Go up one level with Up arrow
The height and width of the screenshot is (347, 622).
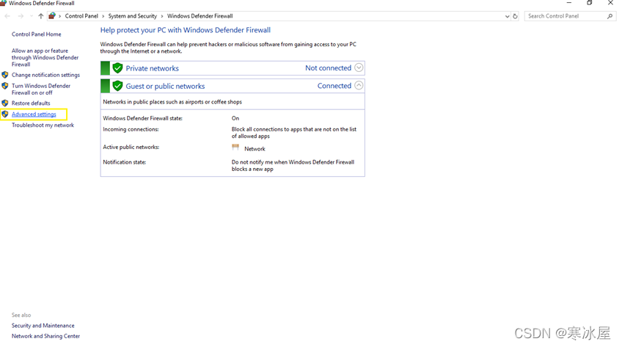tap(41, 16)
